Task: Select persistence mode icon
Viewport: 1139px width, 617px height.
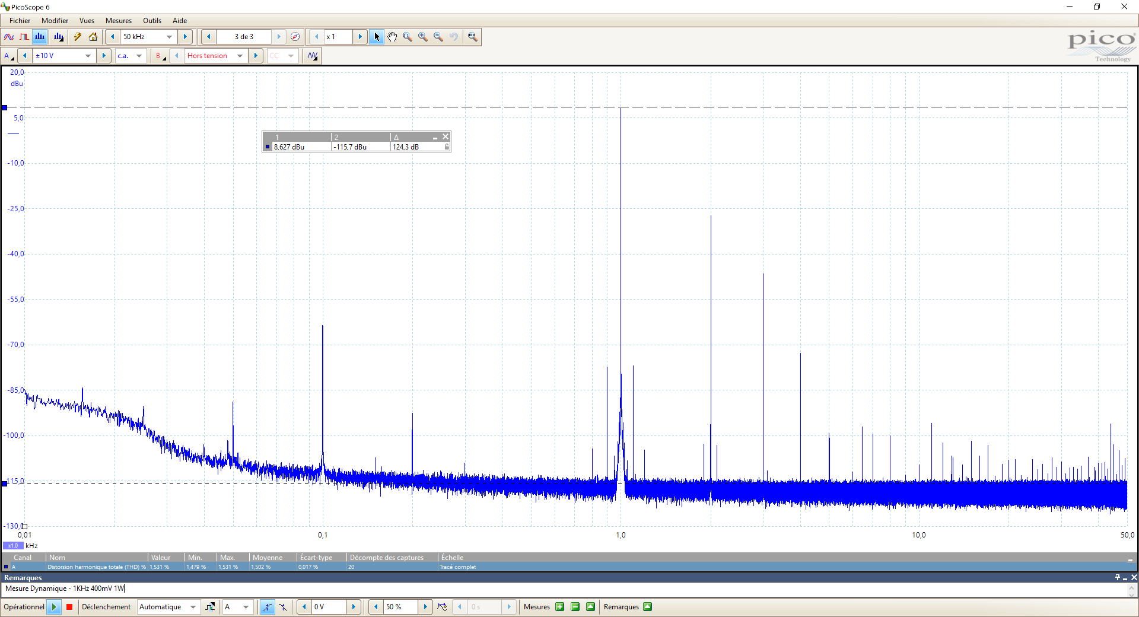Action: pyautogui.click(x=24, y=37)
